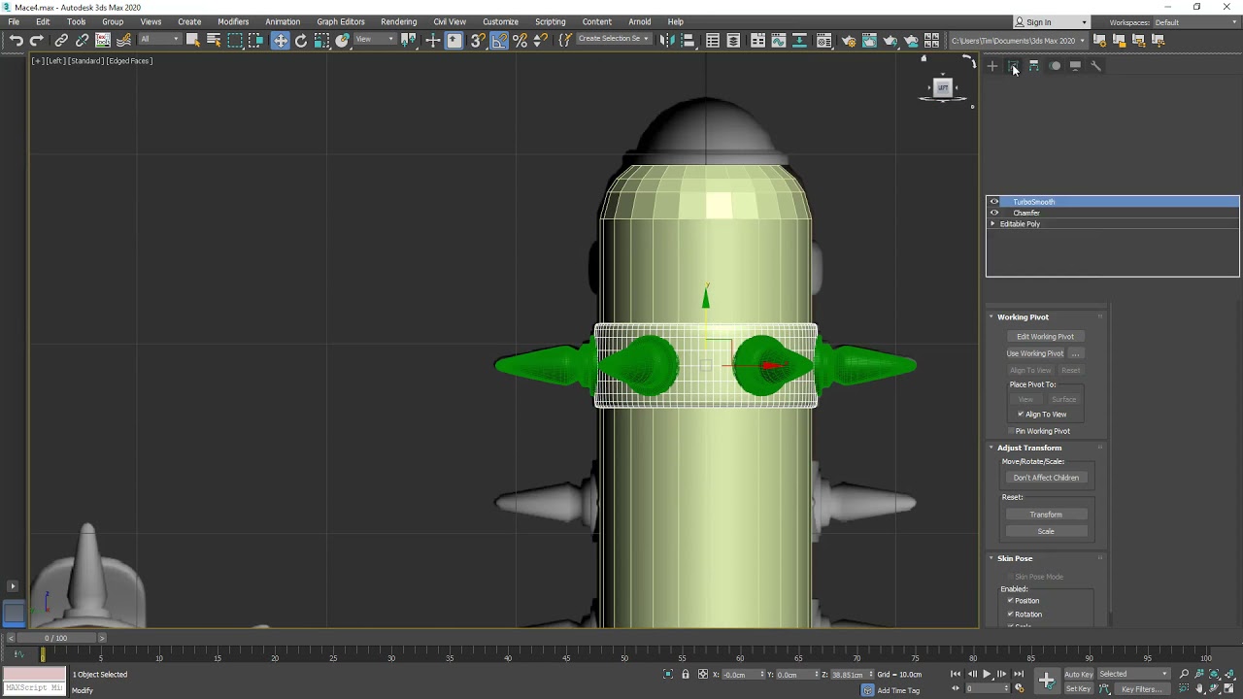The height and width of the screenshot is (699, 1243).
Task: Toggle Chamfer modifier eye visibility
Action: 993,213
